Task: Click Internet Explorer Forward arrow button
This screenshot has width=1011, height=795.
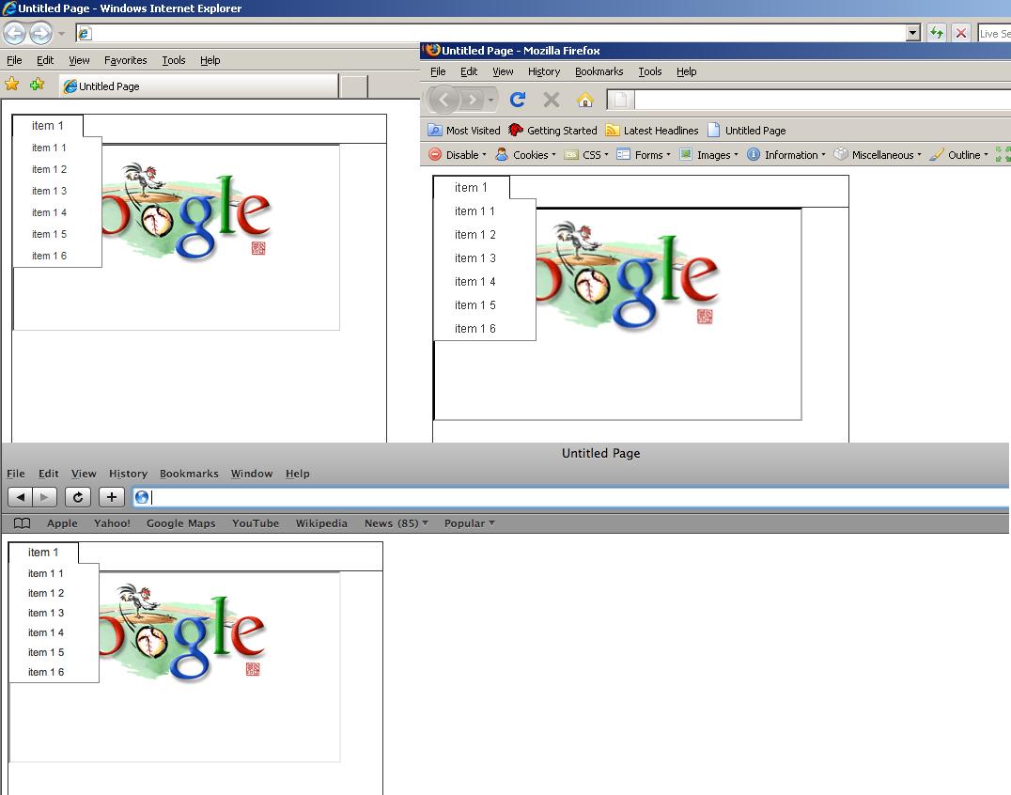Action: coord(40,32)
